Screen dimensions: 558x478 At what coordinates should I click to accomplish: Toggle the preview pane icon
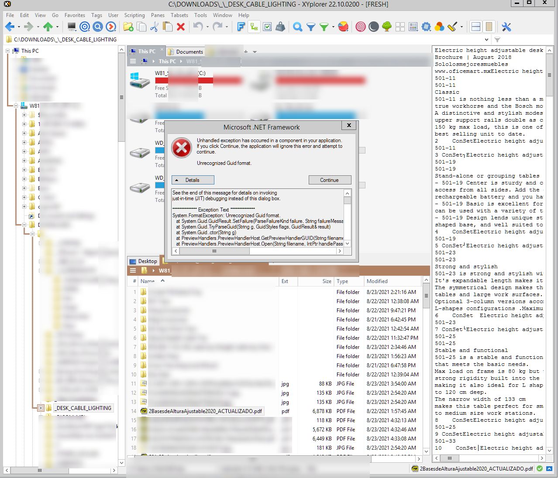489,27
